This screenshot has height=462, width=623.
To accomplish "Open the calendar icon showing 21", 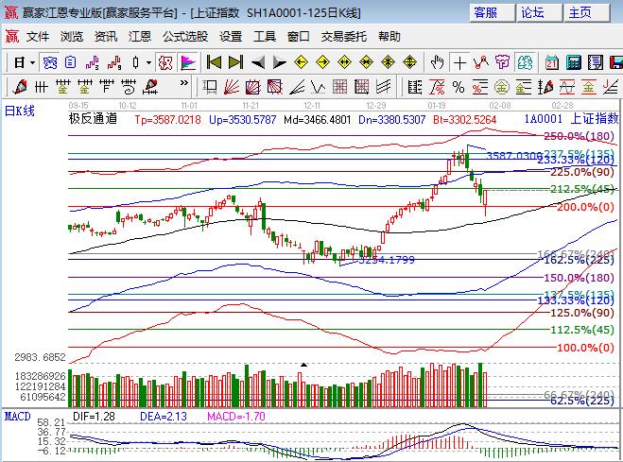I will (552, 62).
